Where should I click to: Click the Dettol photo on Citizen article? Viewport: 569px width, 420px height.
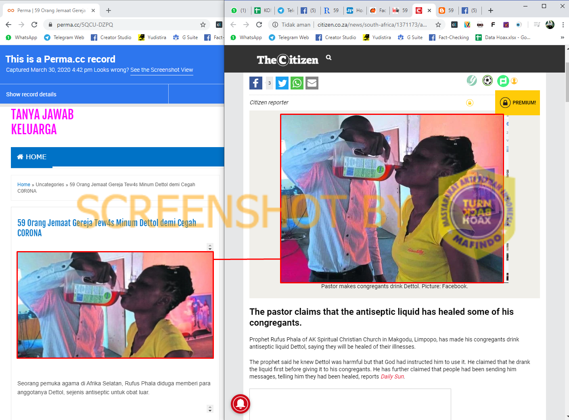pyautogui.click(x=392, y=199)
